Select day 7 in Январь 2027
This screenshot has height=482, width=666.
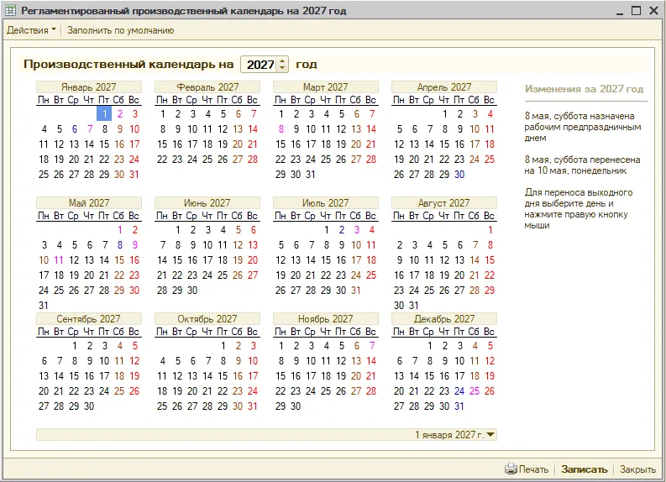pyautogui.click(x=90, y=129)
